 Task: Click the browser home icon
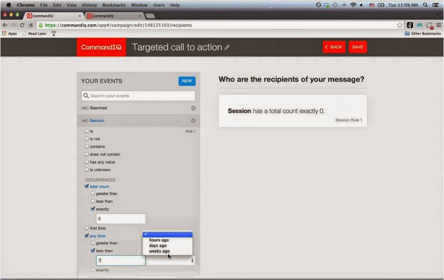click(31, 25)
